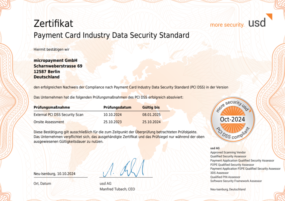Click the "Software Security Framework Assessor" line
Viewport: 285px width, 201px height.
coord(236,181)
